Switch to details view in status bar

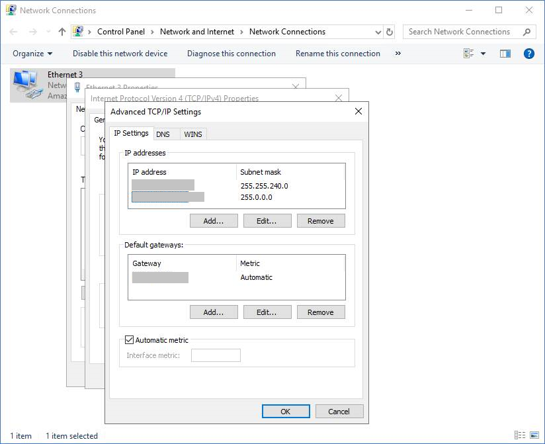tap(520, 435)
